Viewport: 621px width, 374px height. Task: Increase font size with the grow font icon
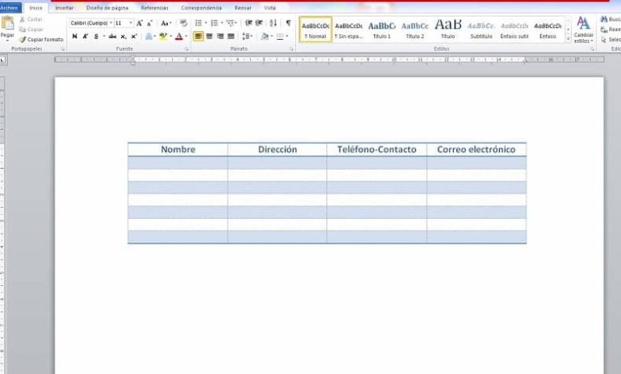(139, 23)
